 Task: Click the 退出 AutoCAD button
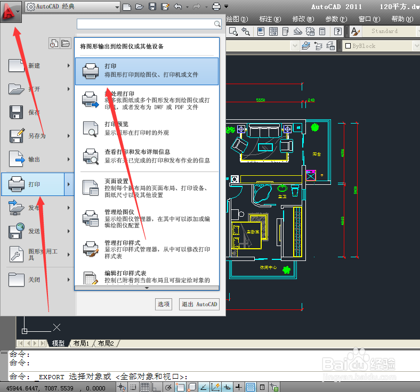point(199,304)
